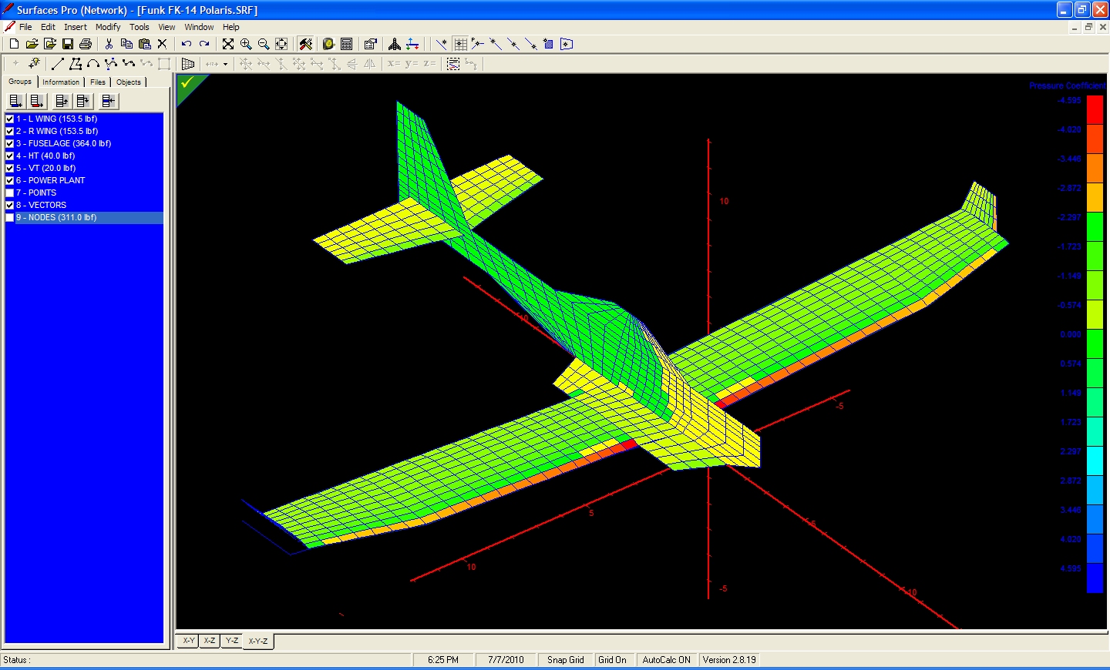
Task: Toggle Snap Grid in status bar
Action: coord(566,660)
